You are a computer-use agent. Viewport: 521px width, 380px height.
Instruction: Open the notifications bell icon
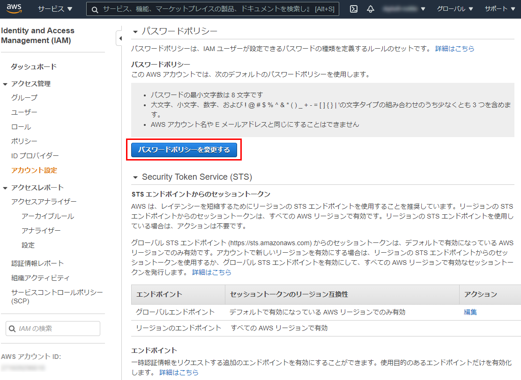pyautogui.click(x=371, y=9)
